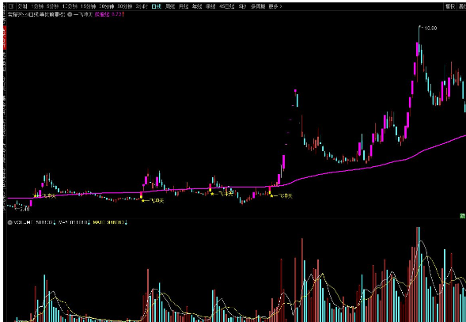Expand the 更多 periods menu

[275, 6]
